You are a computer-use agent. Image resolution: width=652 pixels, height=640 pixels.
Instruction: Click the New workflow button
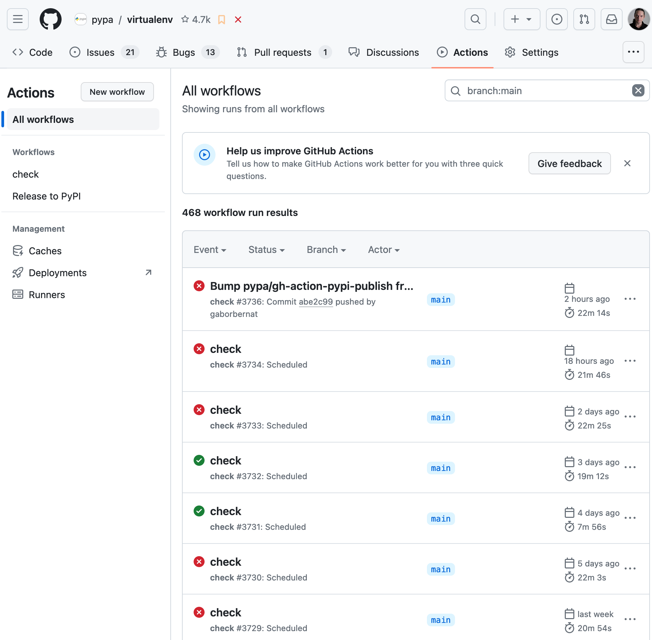coord(117,92)
